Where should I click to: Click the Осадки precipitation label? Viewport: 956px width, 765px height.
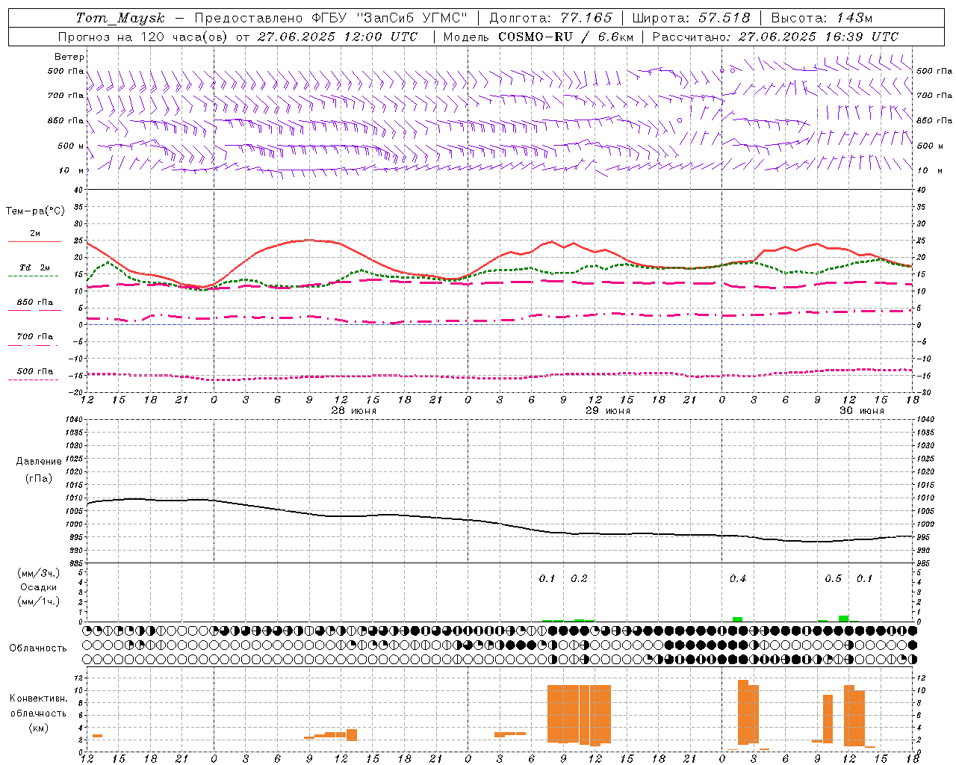pos(39,587)
